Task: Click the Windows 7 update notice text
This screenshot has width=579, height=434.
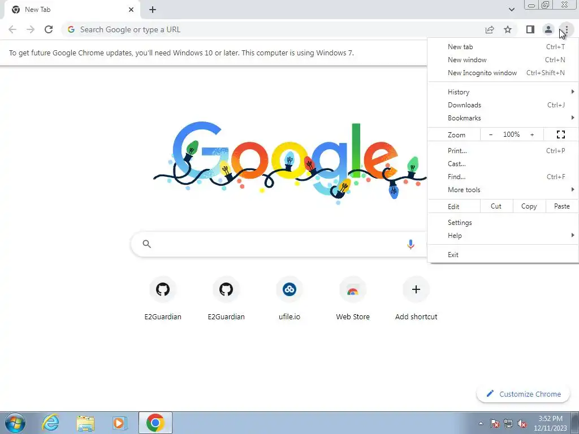Action: click(182, 53)
